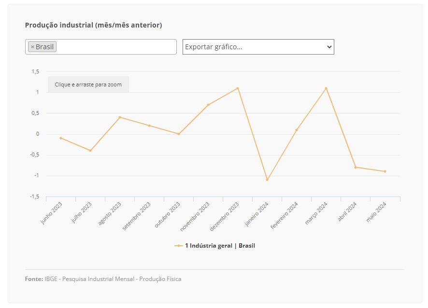Click the março 2024 peak data point

click(326, 88)
